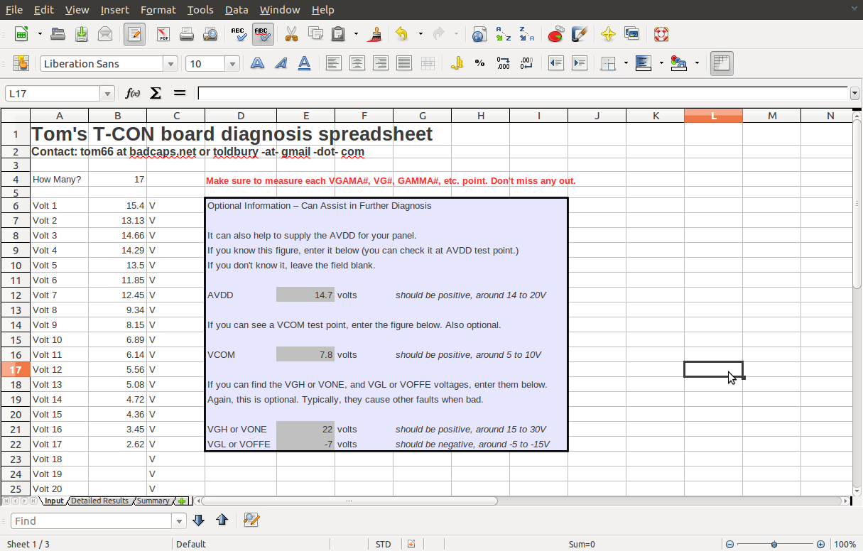The width and height of the screenshot is (863, 551).
Task: Export directly as PDF
Action: point(163,33)
